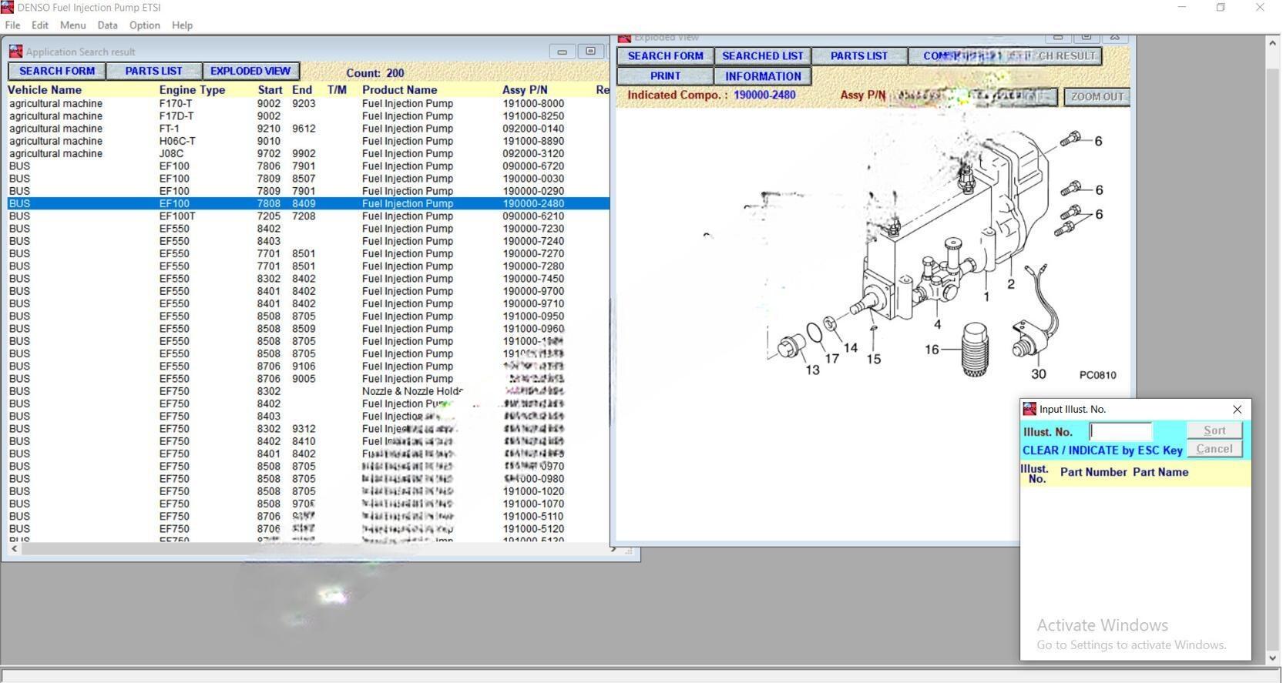Image resolution: width=1283 pixels, height=683 pixels.
Task: Open the Data menu
Action: tap(107, 25)
